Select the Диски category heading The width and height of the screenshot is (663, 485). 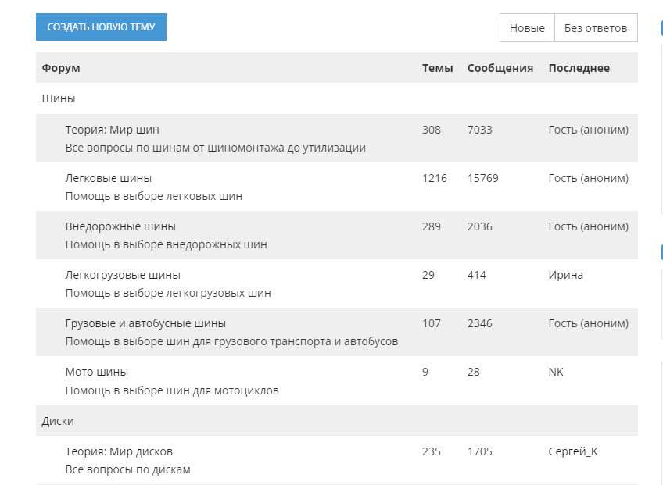pos(58,421)
